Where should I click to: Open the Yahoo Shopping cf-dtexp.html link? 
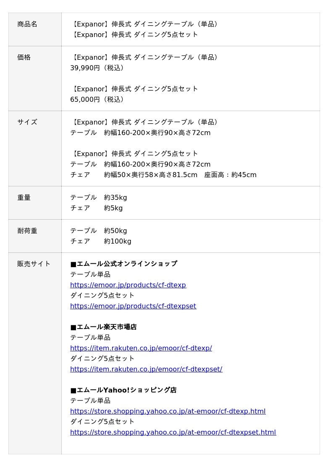tap(168, 411)
